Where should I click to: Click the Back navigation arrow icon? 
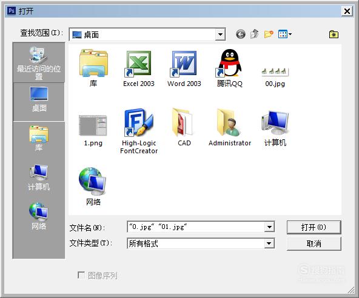[241, 35]
